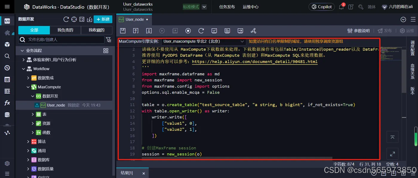Switch to the User_node editor tab
This screenshot has height=178, width=418.
pyautogui.click(x=134, y=19)
